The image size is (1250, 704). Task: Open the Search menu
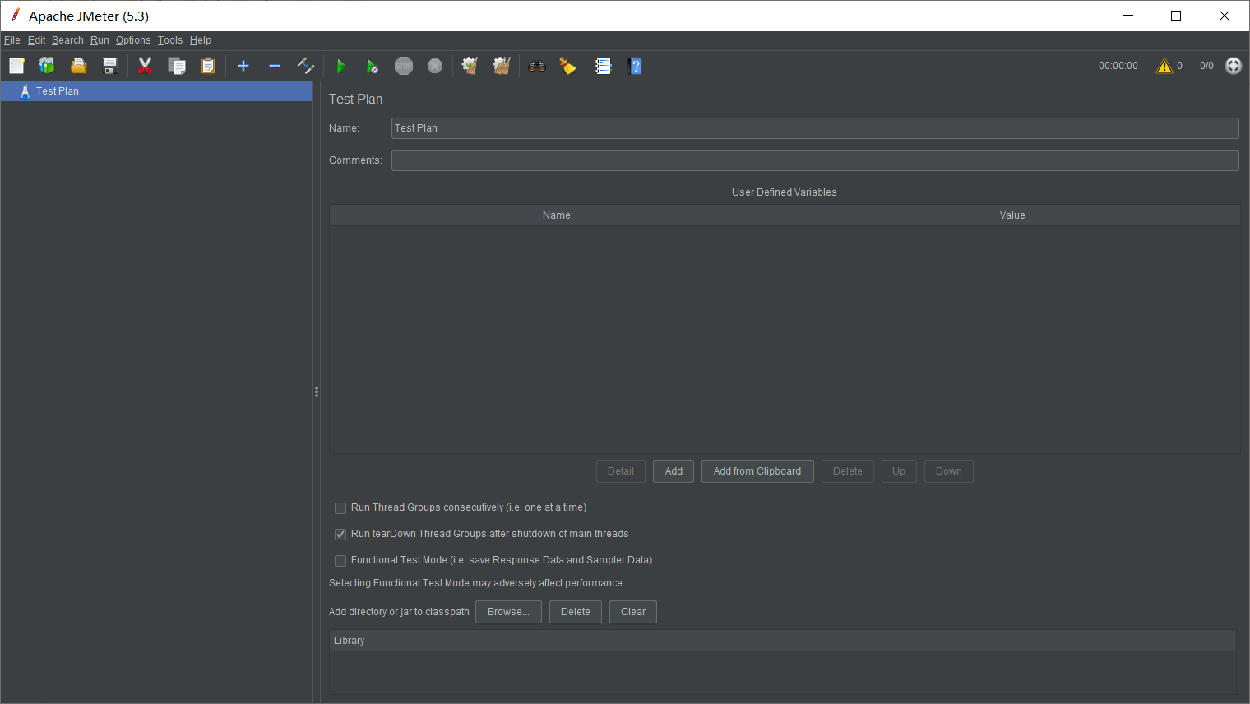pos(67,40)
